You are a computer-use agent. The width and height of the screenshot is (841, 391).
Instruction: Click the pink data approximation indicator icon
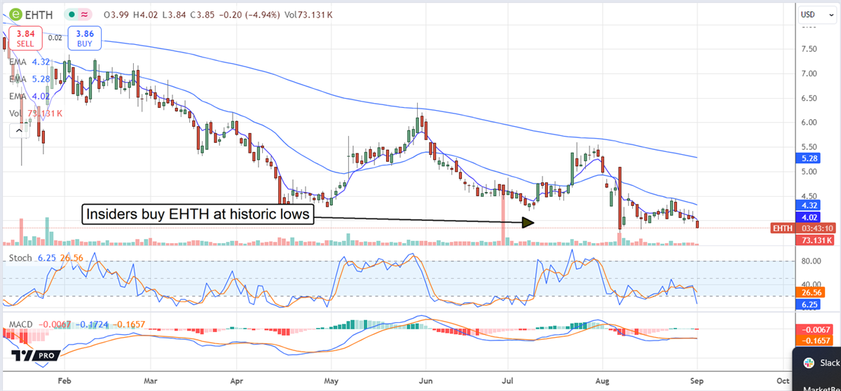[x=86, y=14]
